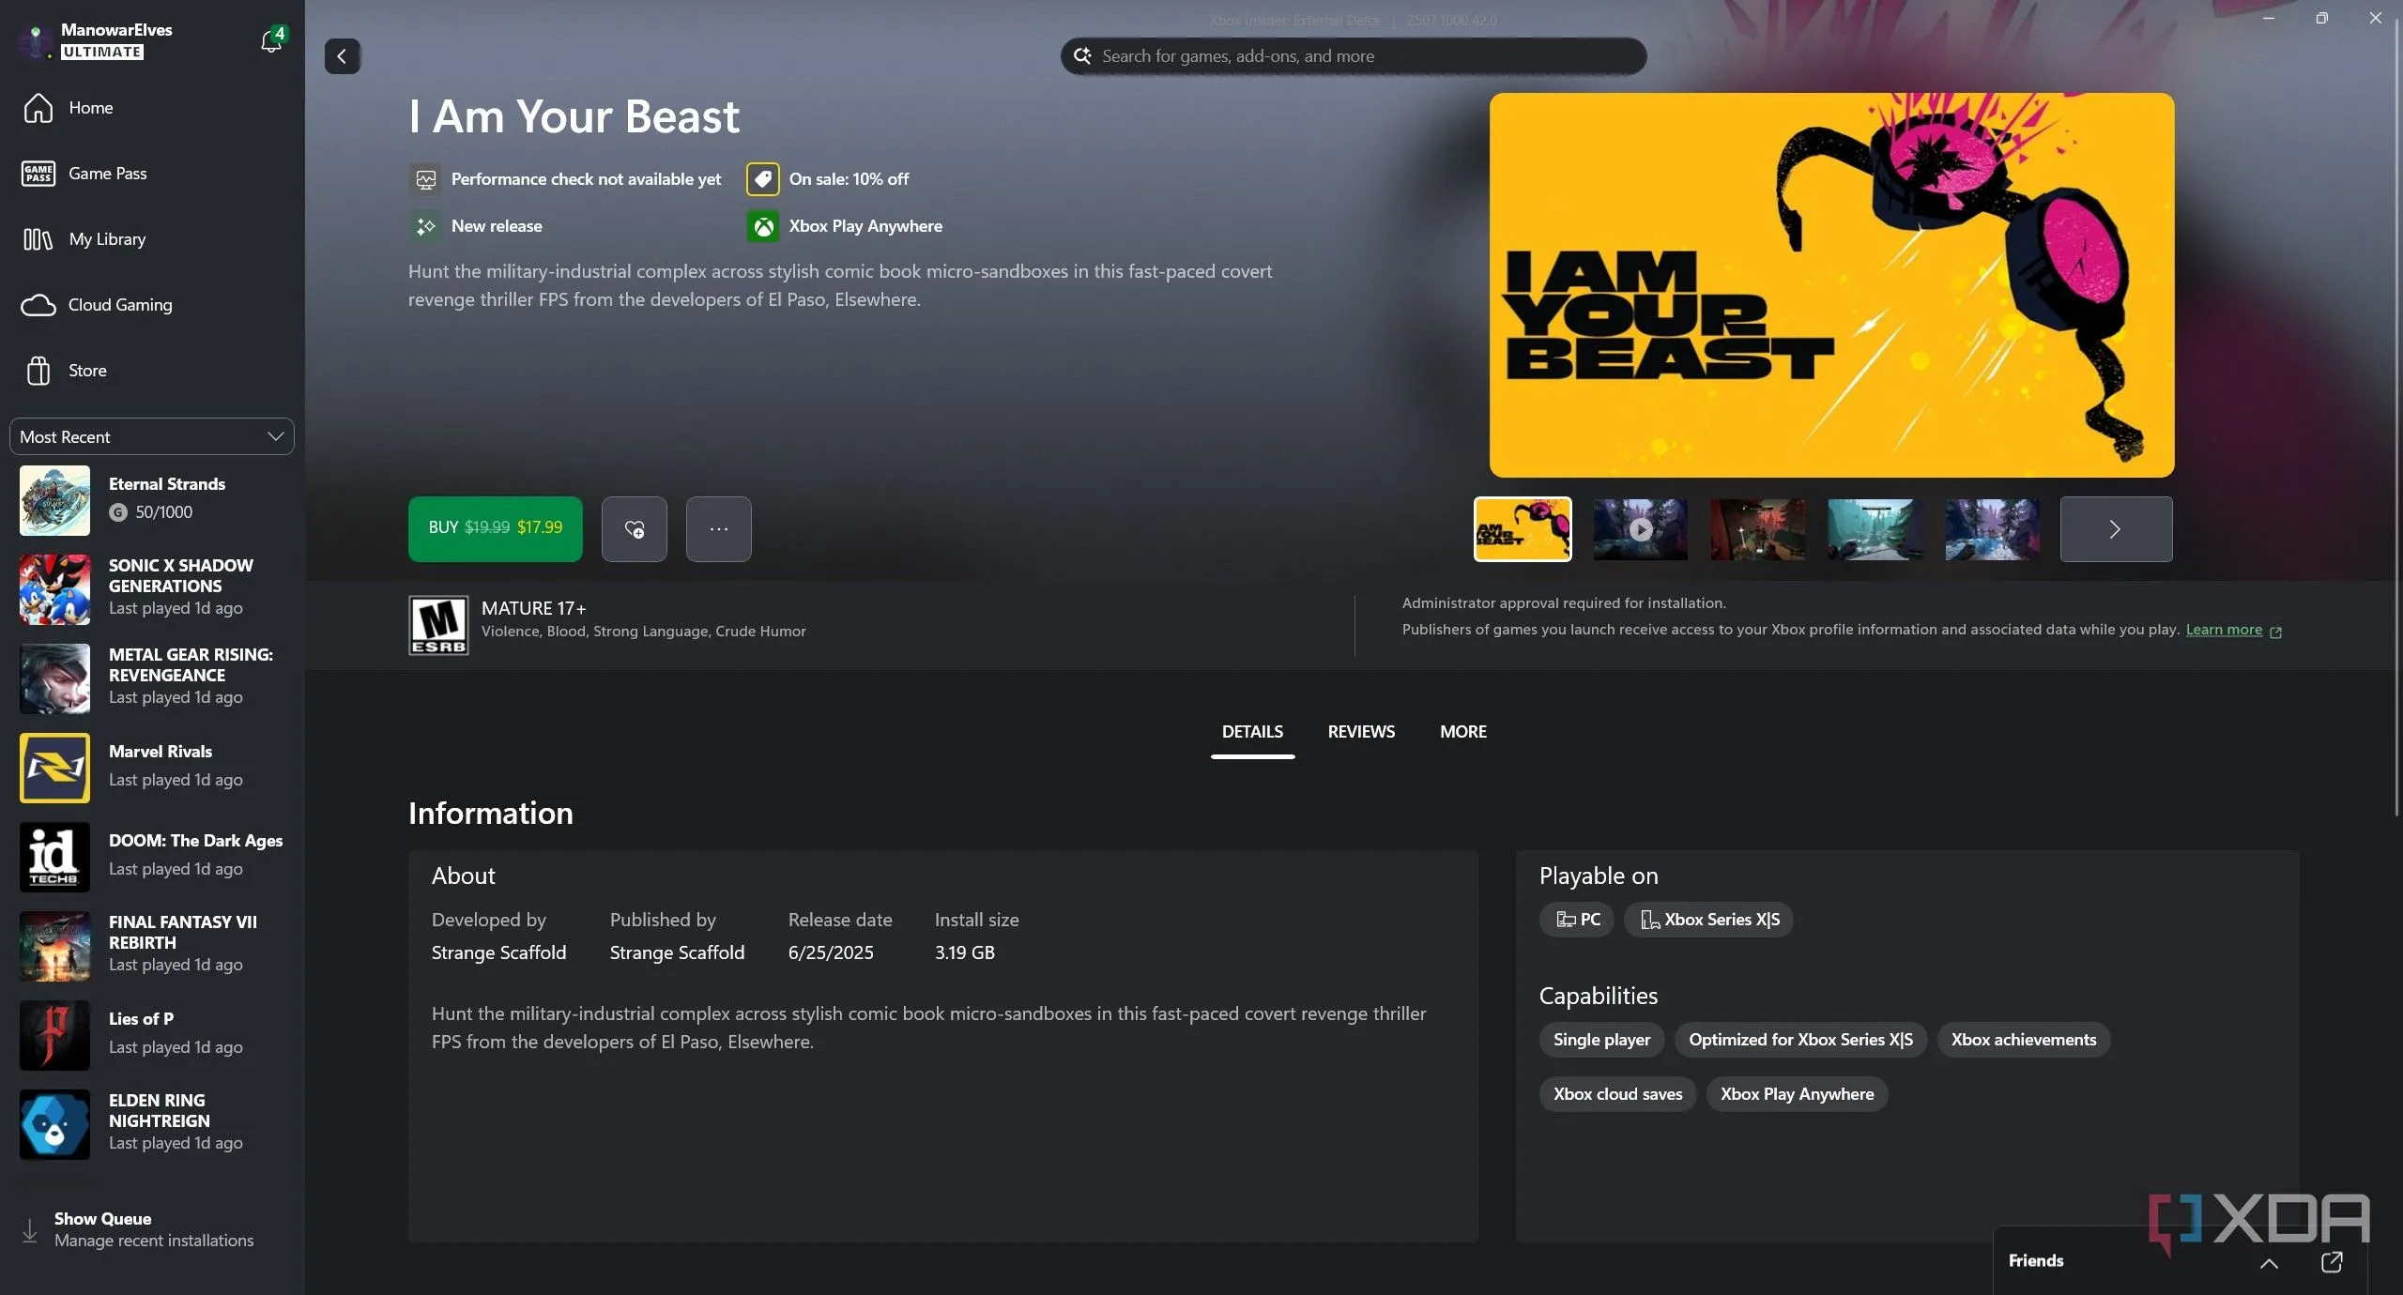This screenshot has height=1295, width=2403.
Task: Click the Xbox Play Anywhere logo icon
Action: tap(763, 226)
